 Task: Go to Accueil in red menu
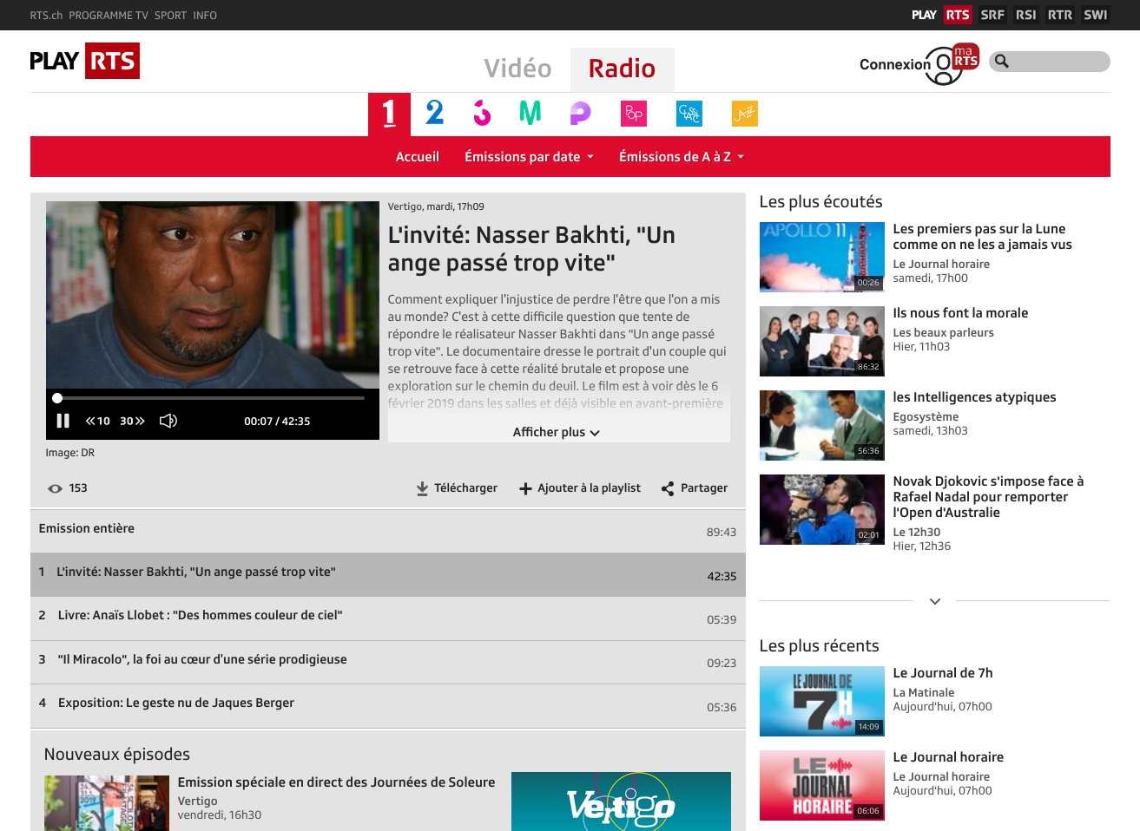(x=418, y=157)
